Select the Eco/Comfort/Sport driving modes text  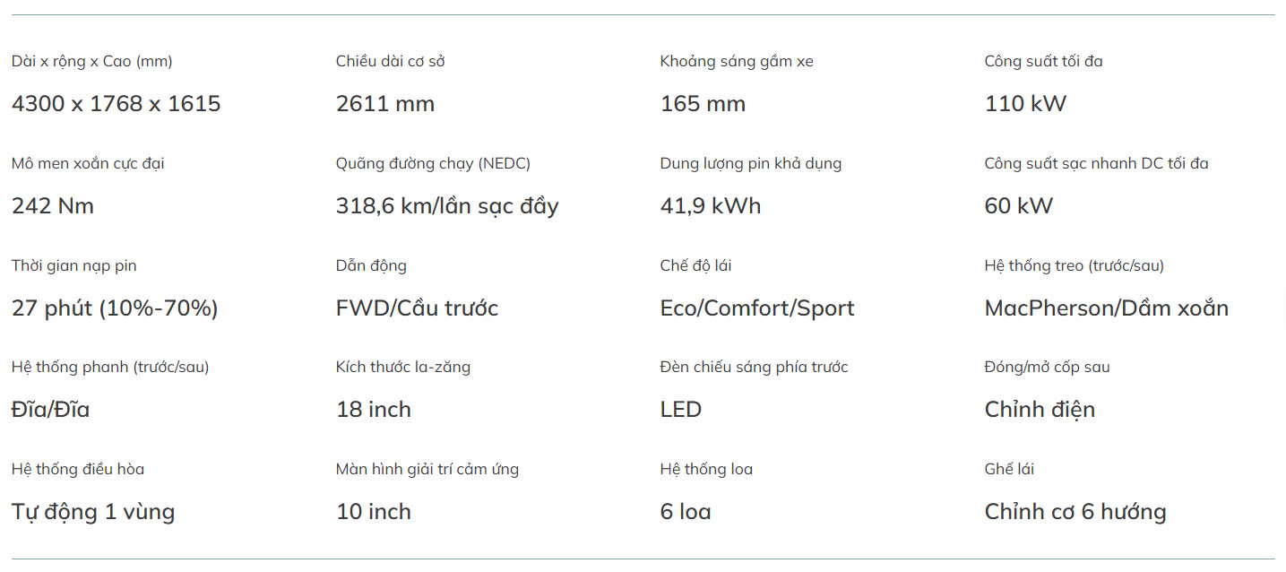coord(756,308)
